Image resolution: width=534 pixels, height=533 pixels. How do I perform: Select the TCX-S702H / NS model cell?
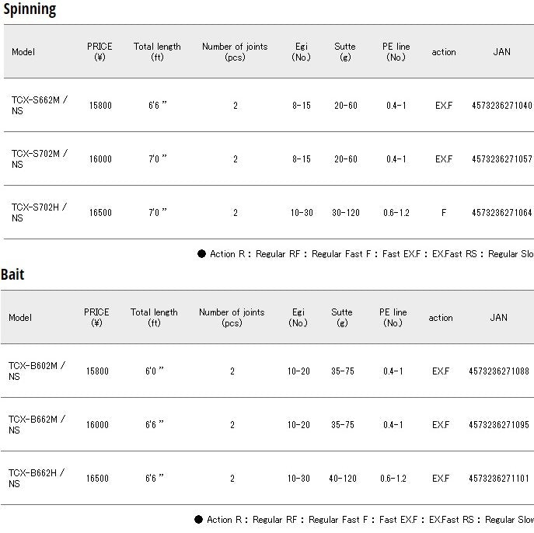click(39, 212)
